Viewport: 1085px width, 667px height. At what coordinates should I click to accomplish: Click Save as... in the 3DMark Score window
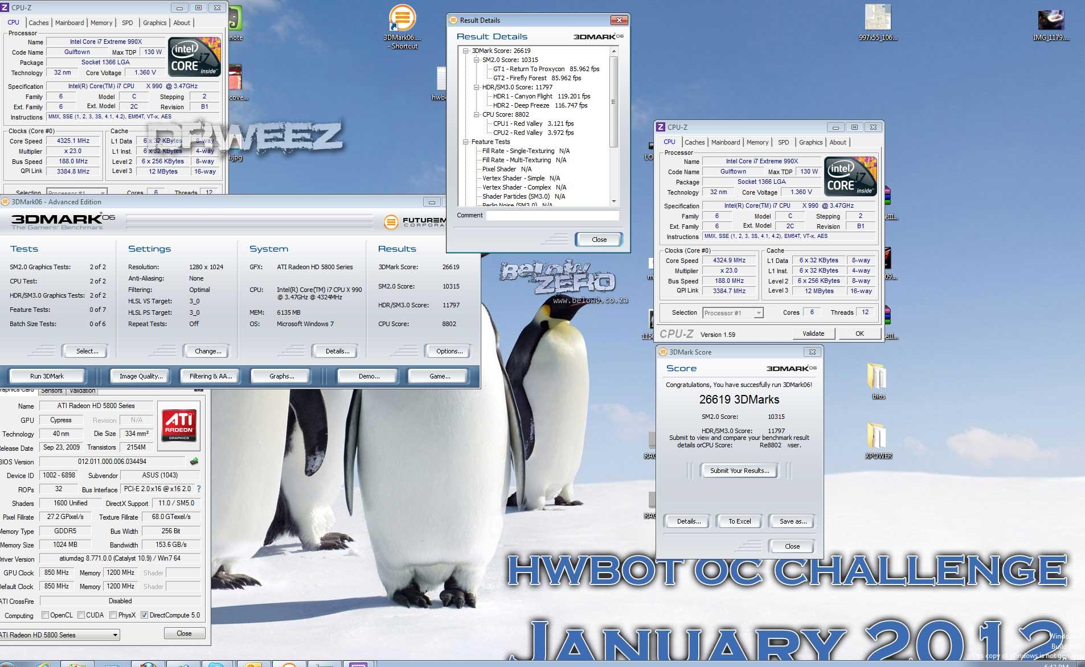pyautogui.click(x=793, y=521)
